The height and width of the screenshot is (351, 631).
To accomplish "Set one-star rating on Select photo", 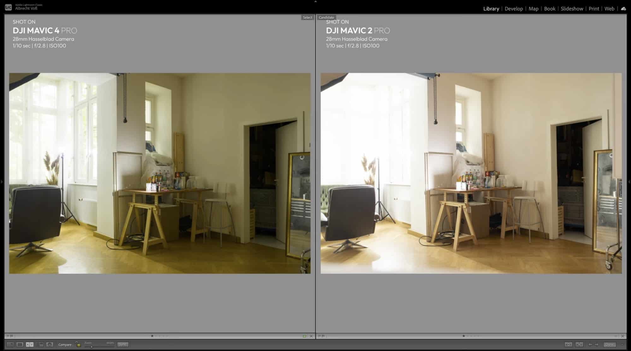I will pos(152,336).
